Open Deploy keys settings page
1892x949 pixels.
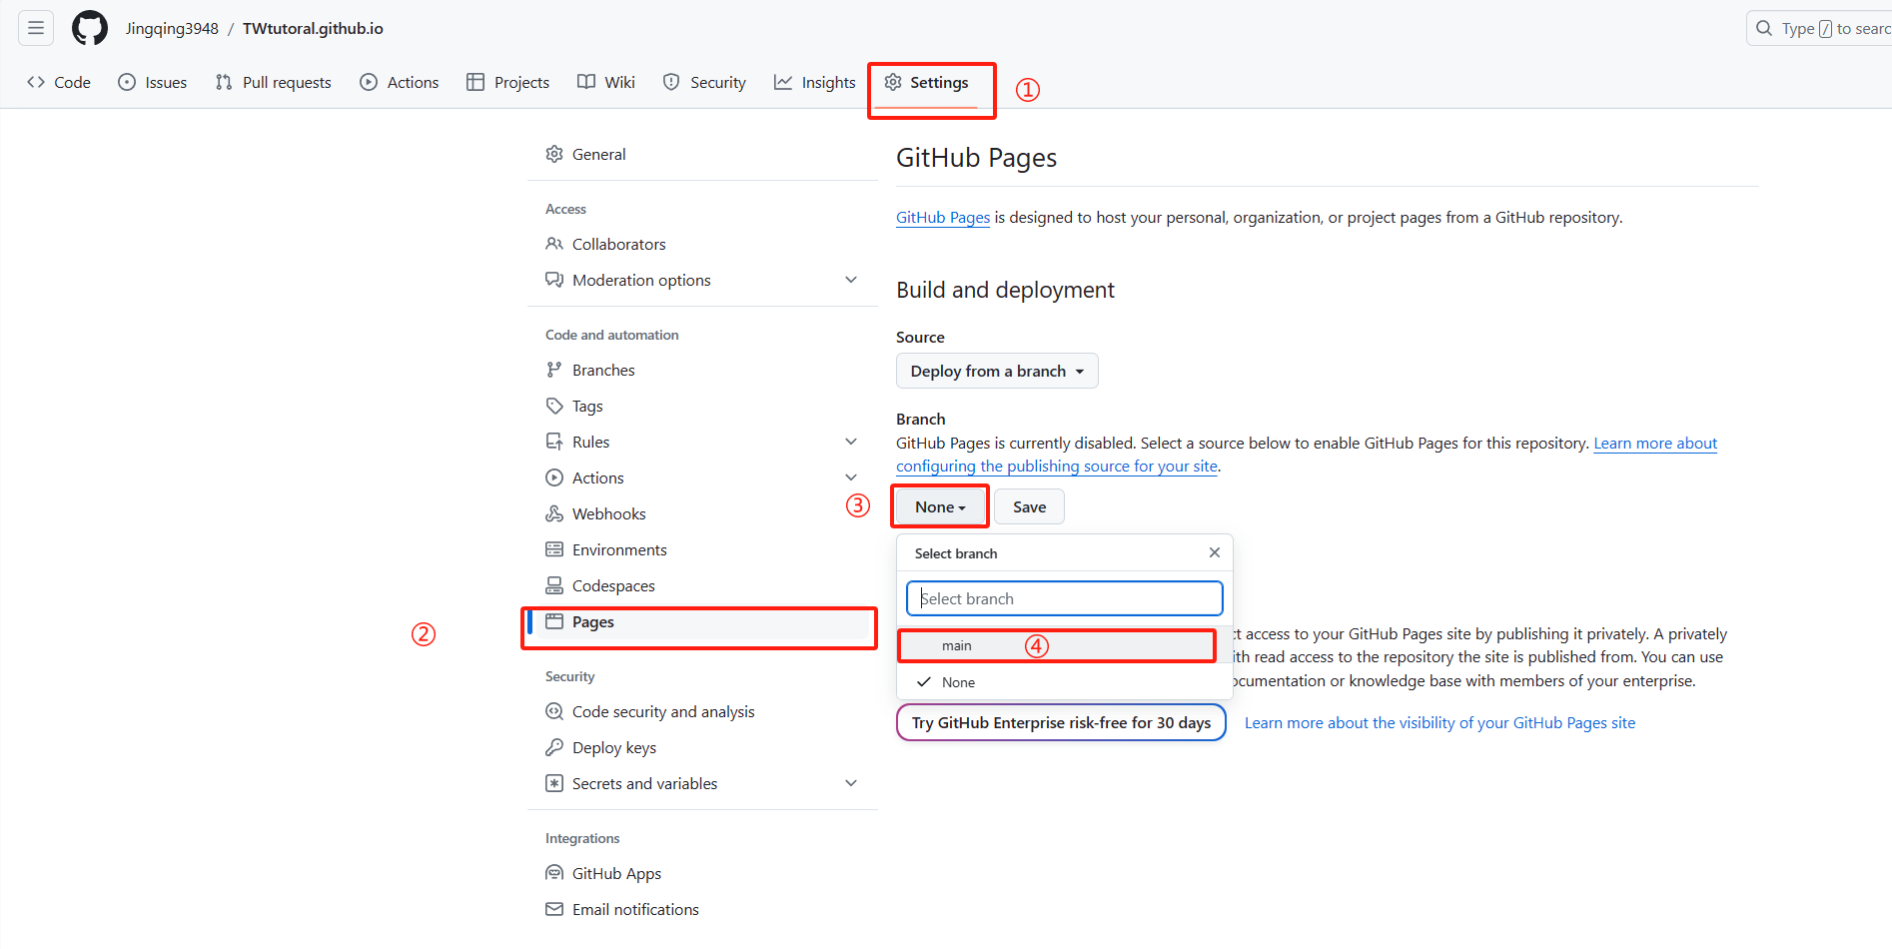[614, 747]
